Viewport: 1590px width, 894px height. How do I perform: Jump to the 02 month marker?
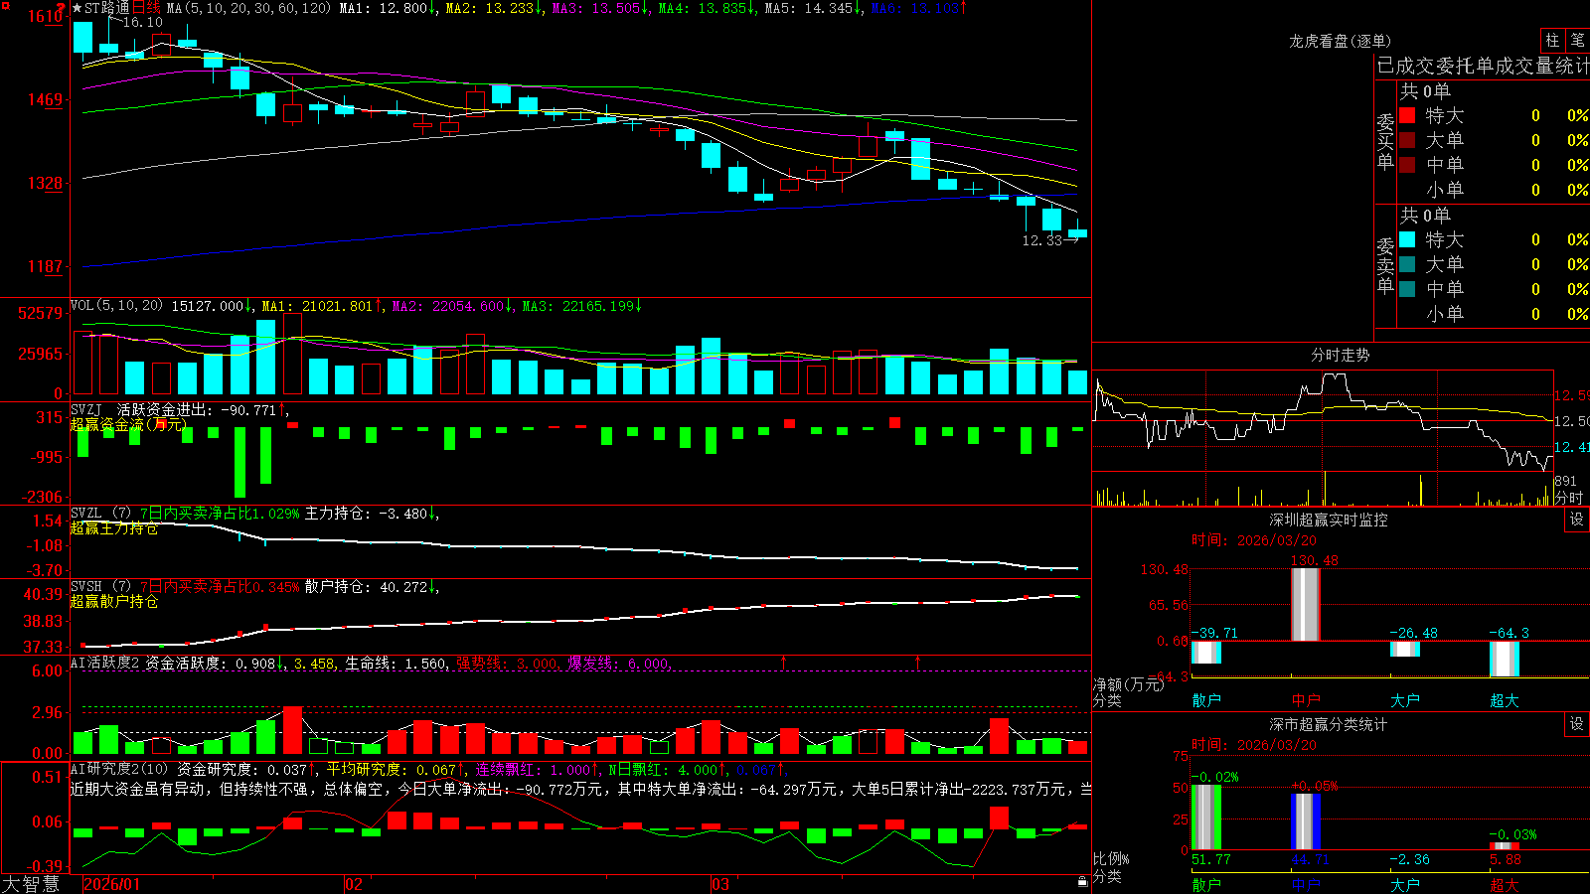(x=353, y=884)
